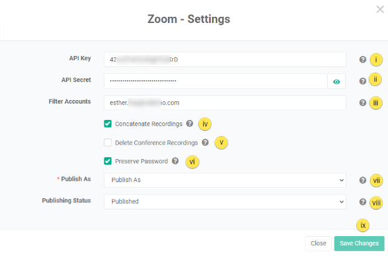Click help icon beside Concatenate Recordings
Screen dimensions: 388x256
[x=190, y=124]
